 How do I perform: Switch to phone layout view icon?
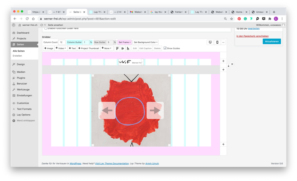[217, 42]
